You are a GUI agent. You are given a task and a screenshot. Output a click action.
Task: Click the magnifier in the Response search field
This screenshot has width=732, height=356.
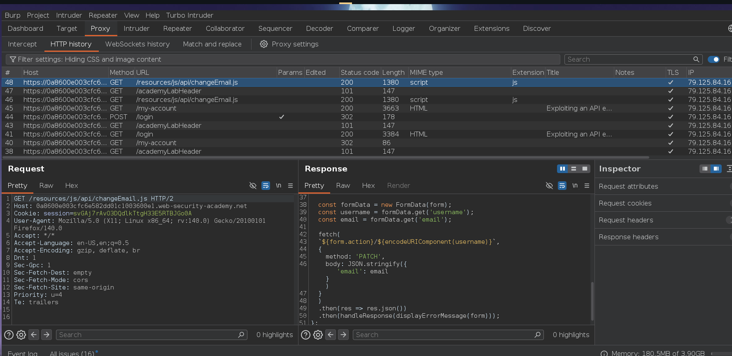click(x=537, y=335)
